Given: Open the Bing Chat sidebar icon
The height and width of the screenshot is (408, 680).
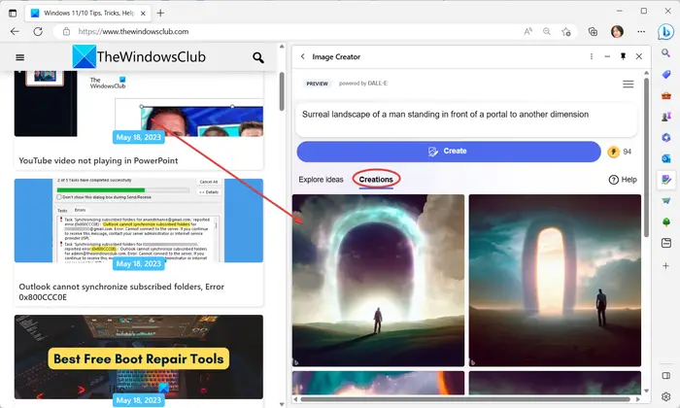Looking at the screenshot, I should point(665,32).
